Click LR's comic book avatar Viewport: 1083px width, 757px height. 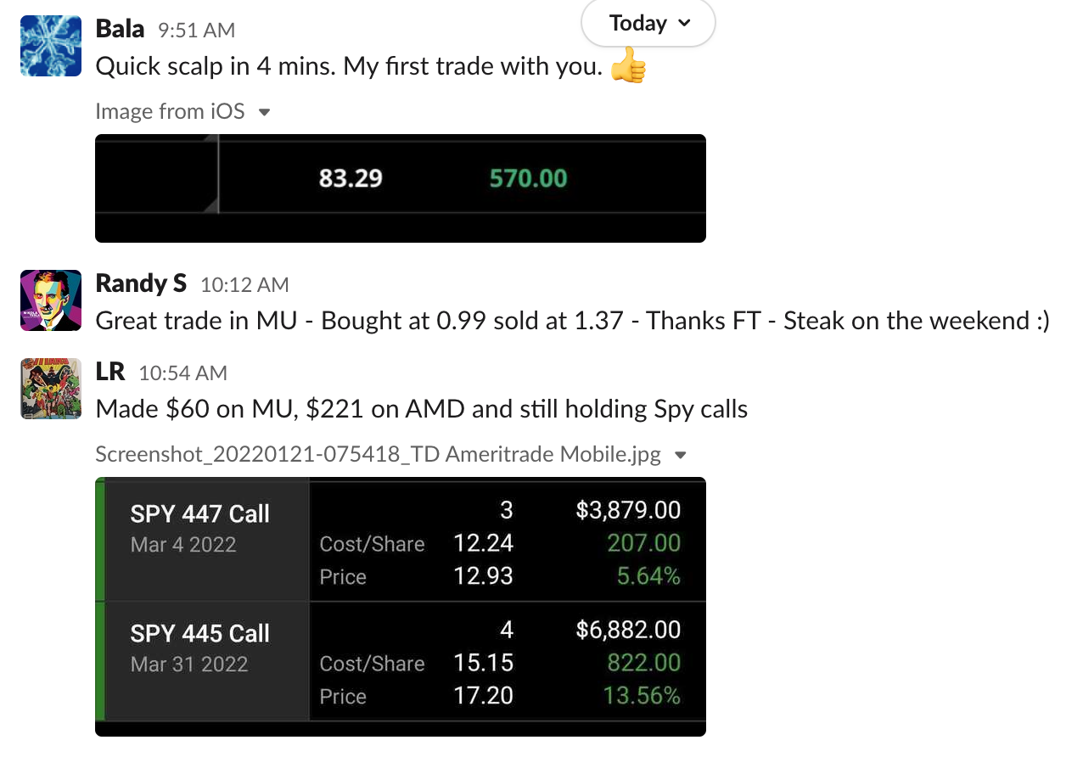(51, 389)
